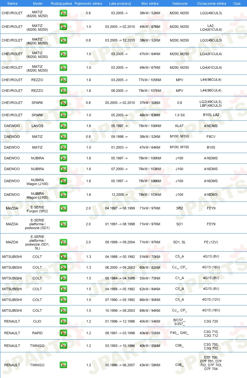247x378 pixels.
Task: Select the date cell '01.2003 ->'
Action: (x=119, y=147)
